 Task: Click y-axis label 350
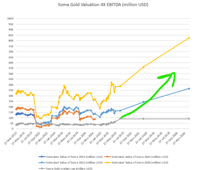click(x=11, y=90)
